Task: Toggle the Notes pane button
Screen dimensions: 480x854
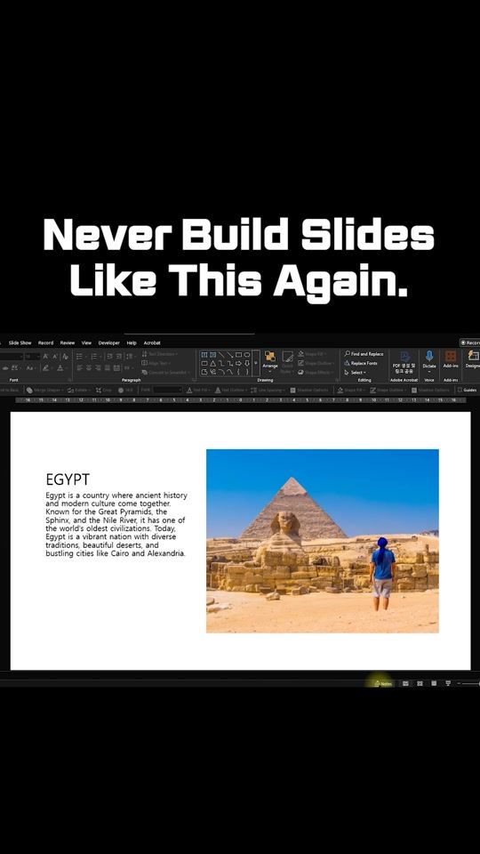Action: [383, 683]
